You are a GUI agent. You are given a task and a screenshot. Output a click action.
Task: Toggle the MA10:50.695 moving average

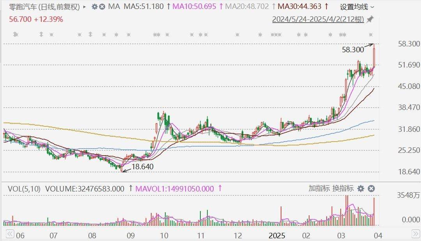point(198,7)
